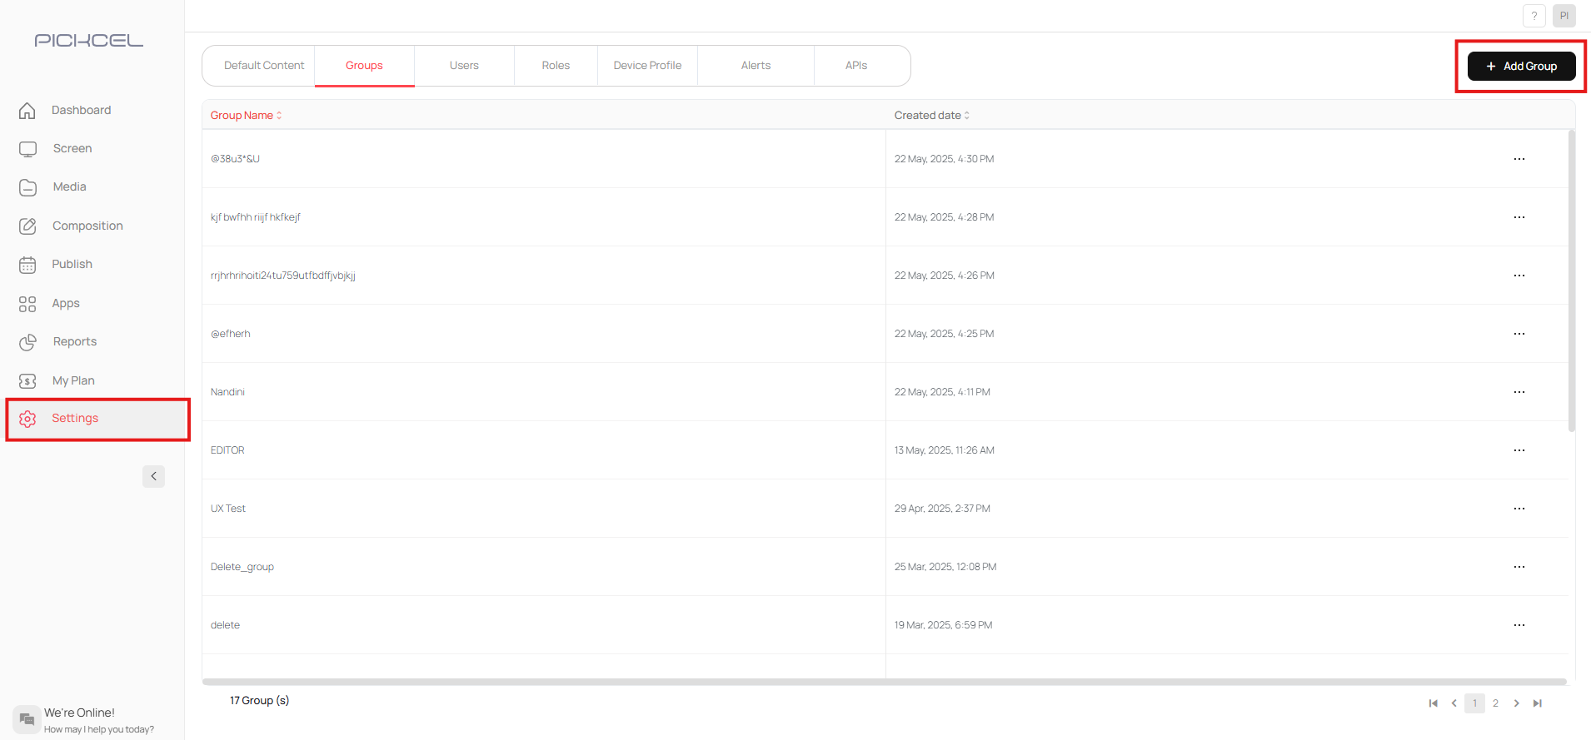The width and height of the screenshot is (1591, 740).
Task: Open the Dashboard menu label
Action: coord(81,110)
